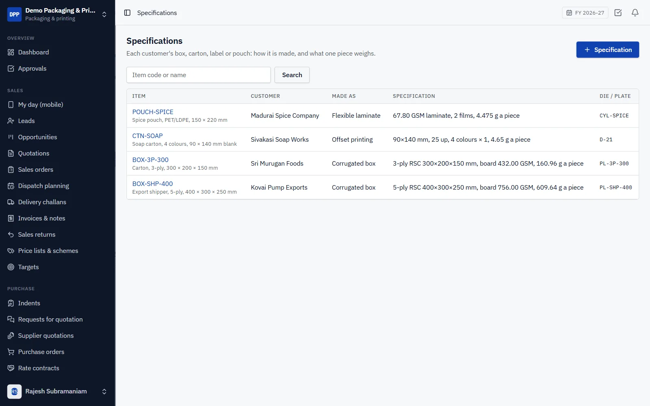The image size is (650, 406).
Task: Click the Leads person icon
Action: [11, 121]
